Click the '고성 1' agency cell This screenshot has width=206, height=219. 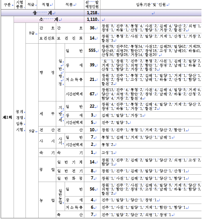click(151, 153)
